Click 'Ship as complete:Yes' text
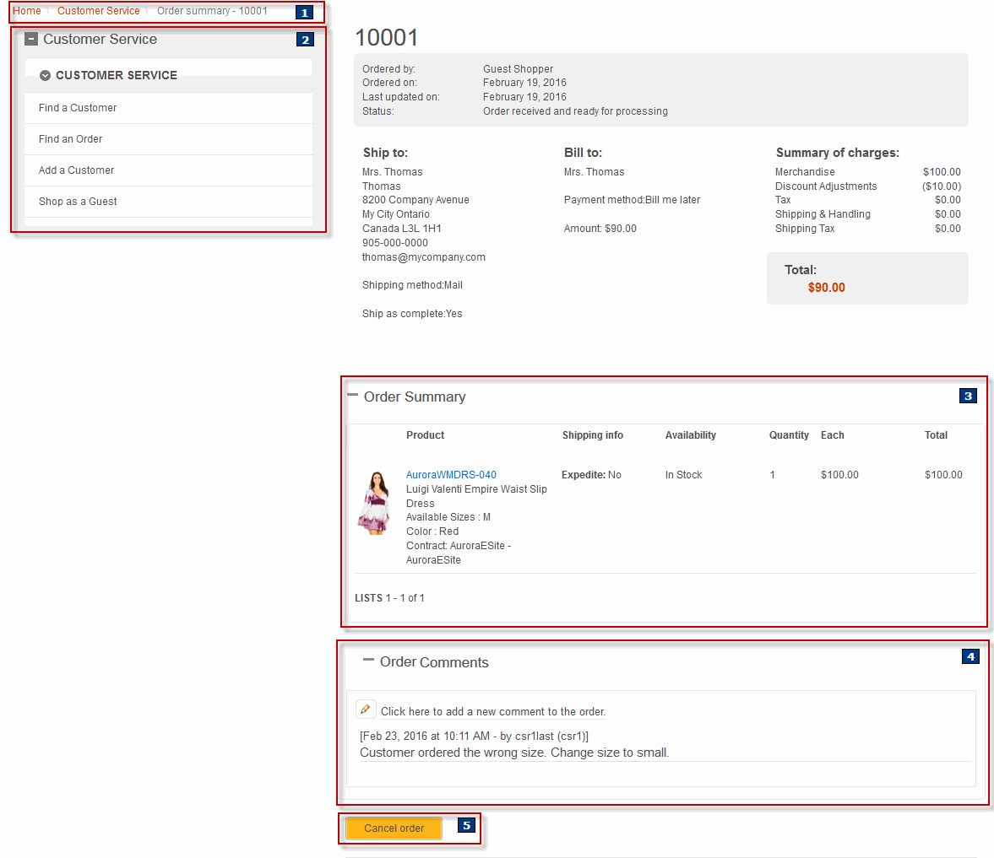 pos(412,314)
